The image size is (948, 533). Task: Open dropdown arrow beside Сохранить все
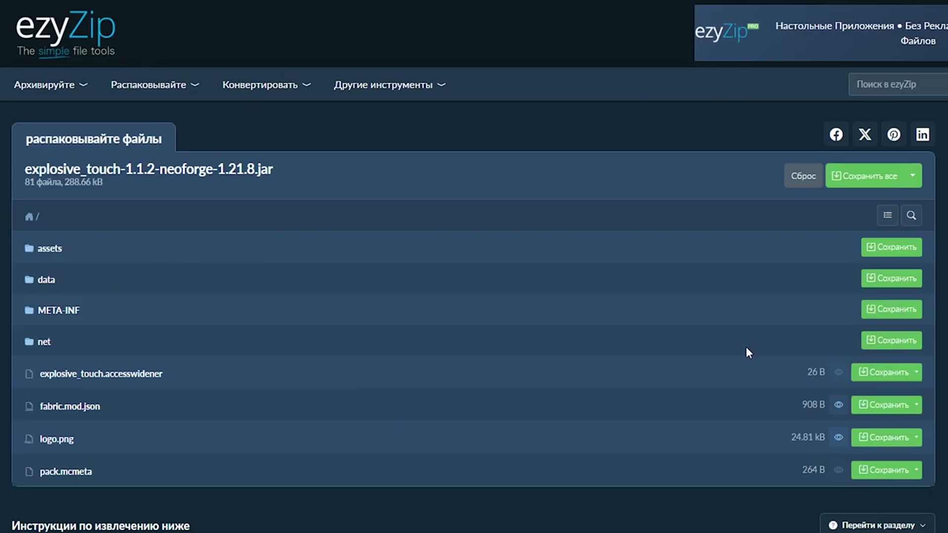[x=912, y=176]
